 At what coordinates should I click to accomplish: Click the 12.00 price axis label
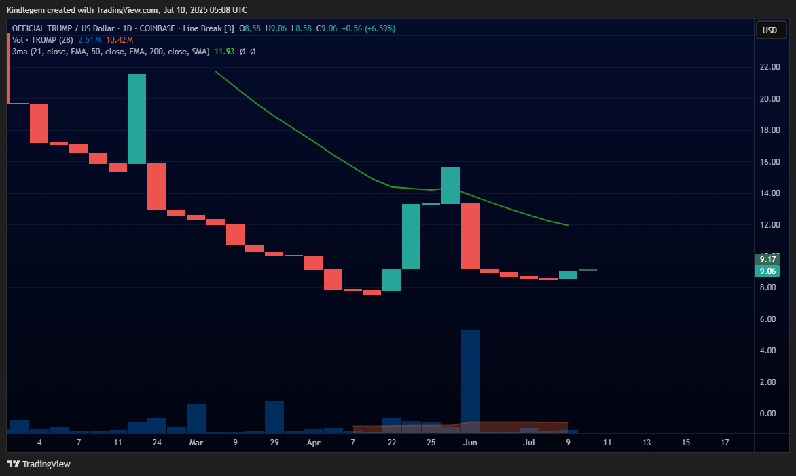[x=770, y=224]
